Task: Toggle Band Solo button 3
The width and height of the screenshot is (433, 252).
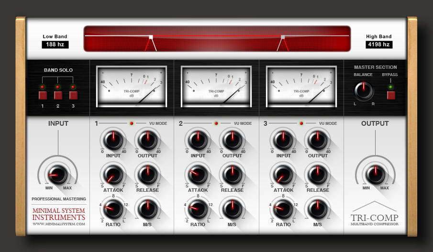Action: pos(73,96)
